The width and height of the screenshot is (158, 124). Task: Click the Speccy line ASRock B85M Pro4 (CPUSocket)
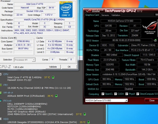26,96
